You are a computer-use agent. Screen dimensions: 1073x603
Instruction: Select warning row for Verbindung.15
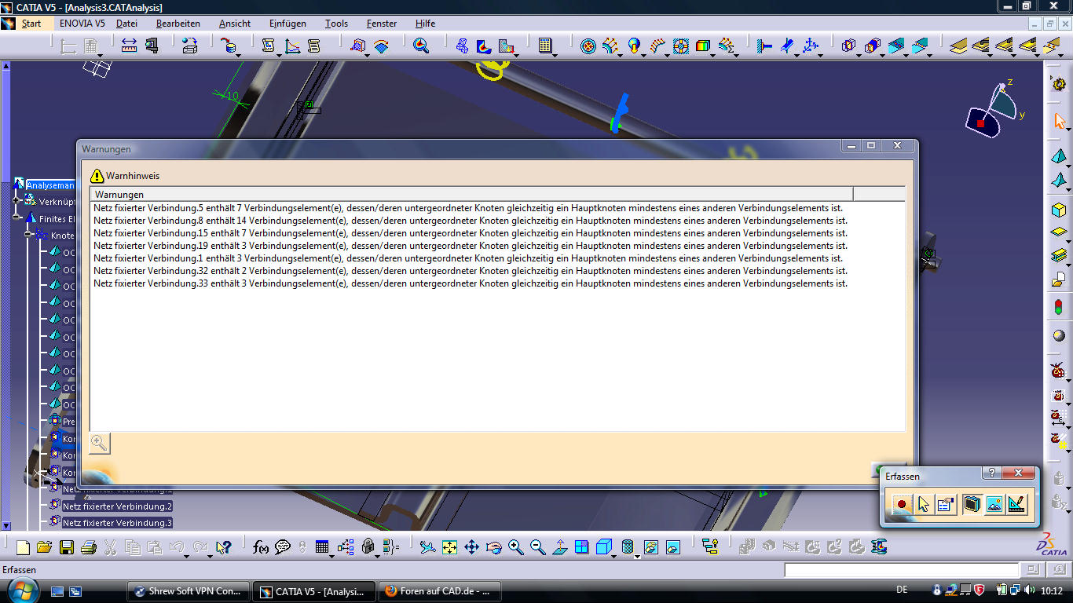471,233
